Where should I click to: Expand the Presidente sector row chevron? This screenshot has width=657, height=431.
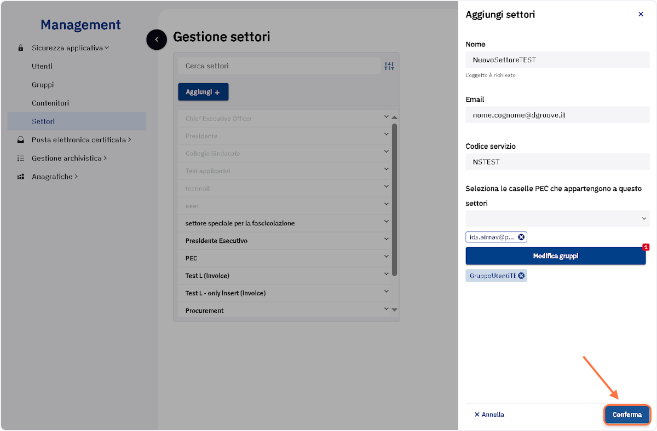[x=386, y=134]
